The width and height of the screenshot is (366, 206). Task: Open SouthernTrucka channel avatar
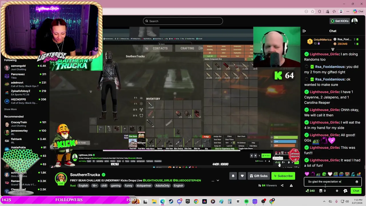(x=61, y=179)
